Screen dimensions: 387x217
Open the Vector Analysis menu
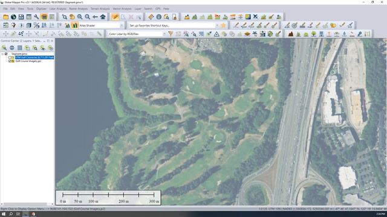[x=122, y=8]
